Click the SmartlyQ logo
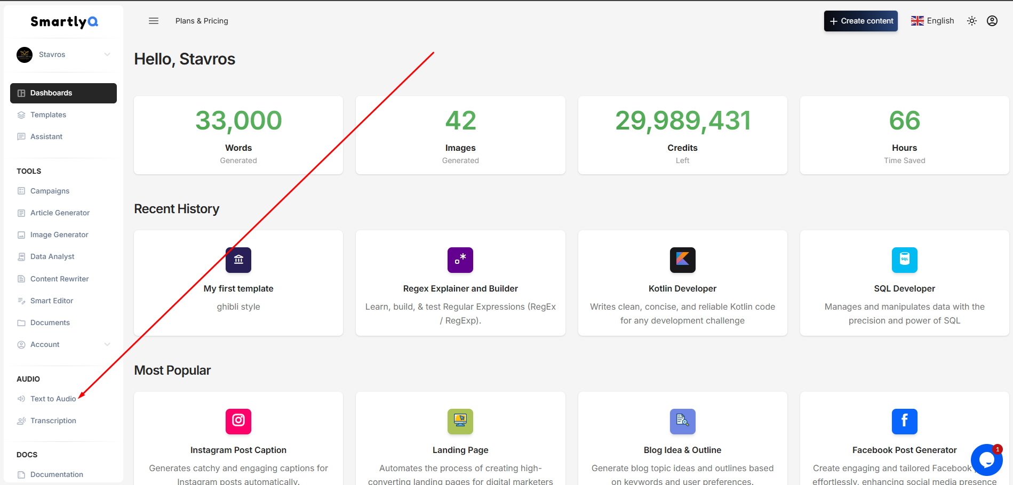 64,21
